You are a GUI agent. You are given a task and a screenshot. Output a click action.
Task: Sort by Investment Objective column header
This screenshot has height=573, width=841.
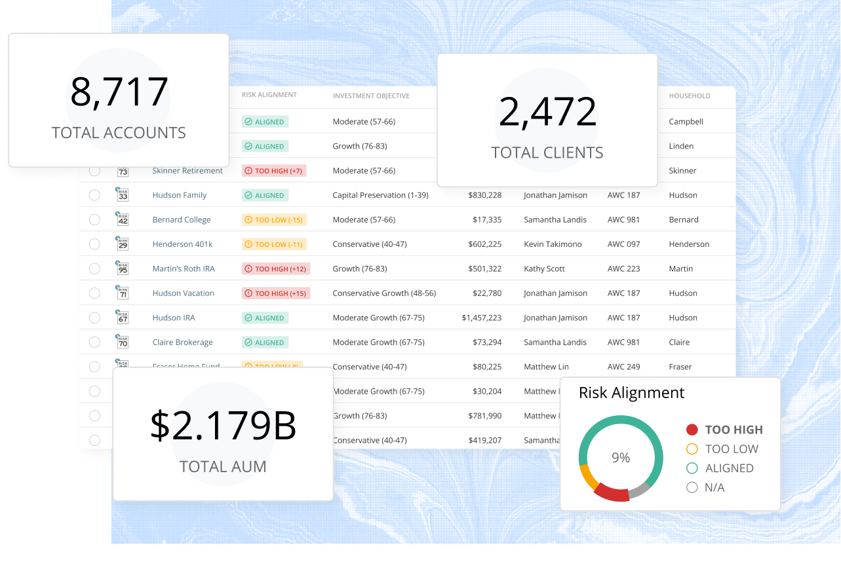371,96
